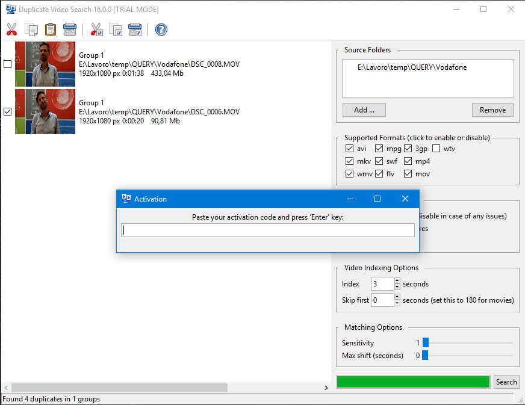Click the Add ... source folder button
This screenshot has height=405, width=525.
(364, 110)
